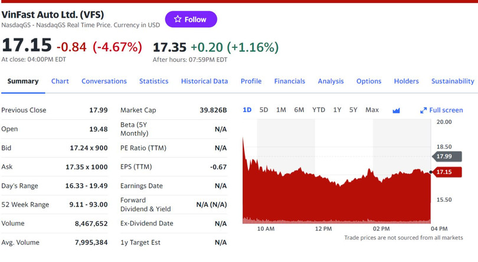
Task: Select the 5D chart range
Action: click(264, 110)
